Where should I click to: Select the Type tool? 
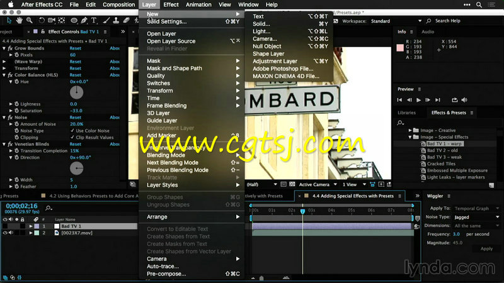[94, 21]
